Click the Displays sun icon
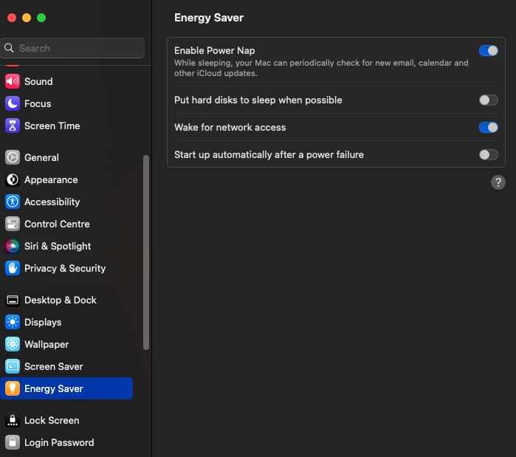This screenshot has width=516, height=457. (x=13, y=323)
